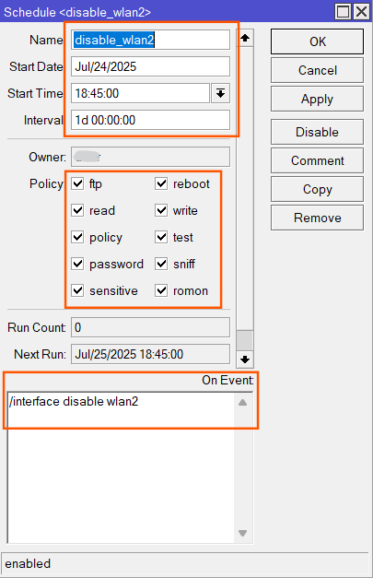Add a comment to the schedule
The image size is (373, 578).
coord(317,160)
